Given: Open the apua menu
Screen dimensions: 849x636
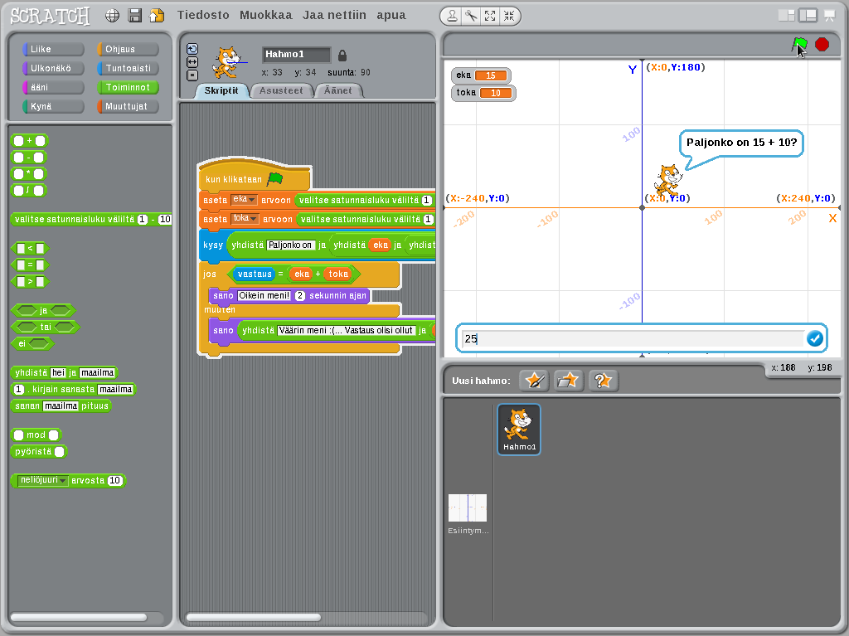Looking at the screenshot, I should click(x=391, y=15).
